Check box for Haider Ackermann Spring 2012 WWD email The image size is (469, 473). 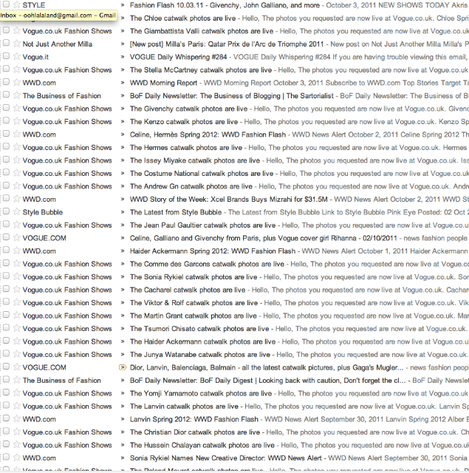(x=6, y=250)
